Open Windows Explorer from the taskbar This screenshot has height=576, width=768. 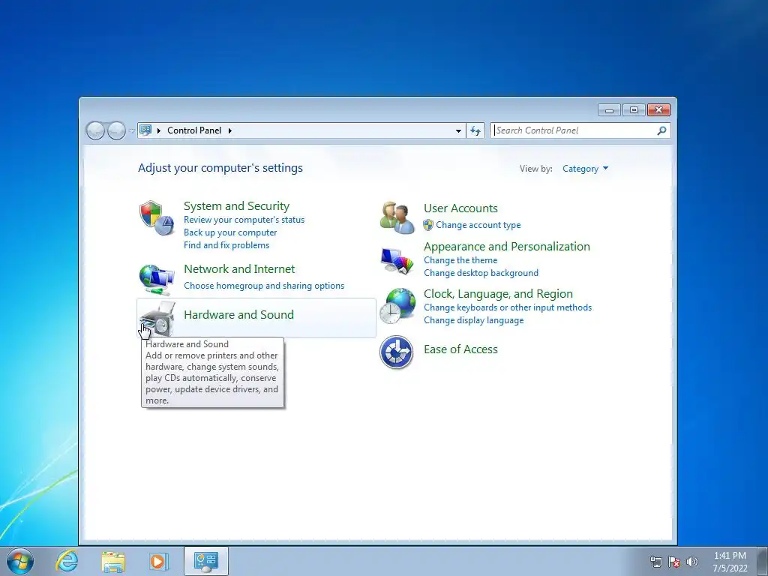click(x=113, y=561)
